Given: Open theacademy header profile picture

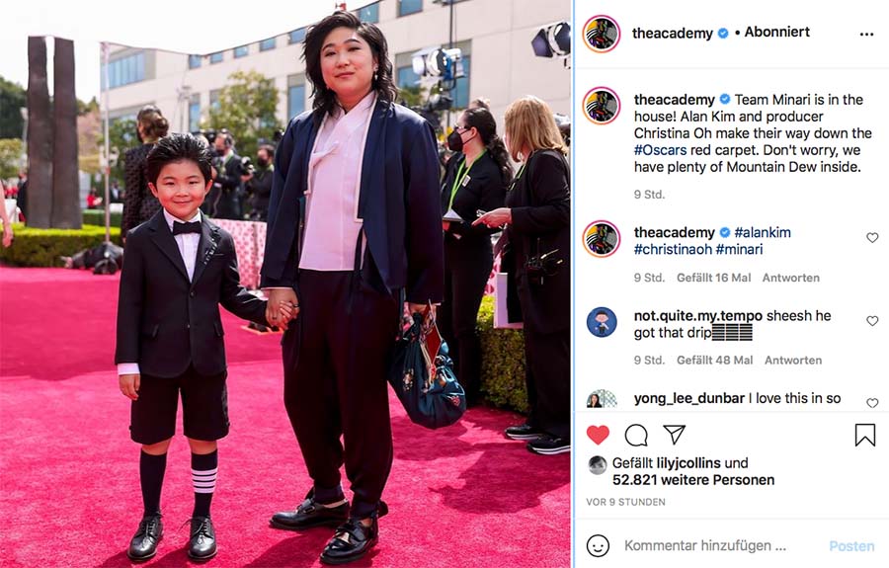Looking at the screenshot, I should point(601,34).
